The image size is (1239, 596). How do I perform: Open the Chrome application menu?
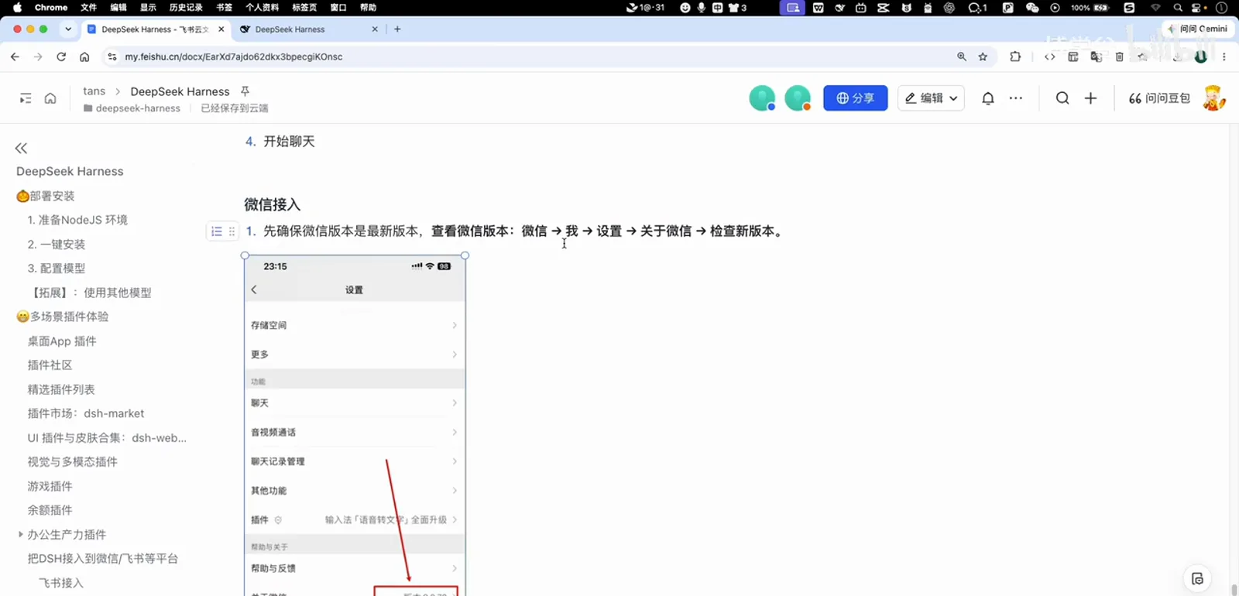[51, 7]
